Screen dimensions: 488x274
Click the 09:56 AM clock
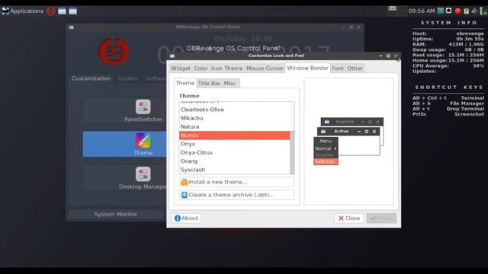[422, 11]
